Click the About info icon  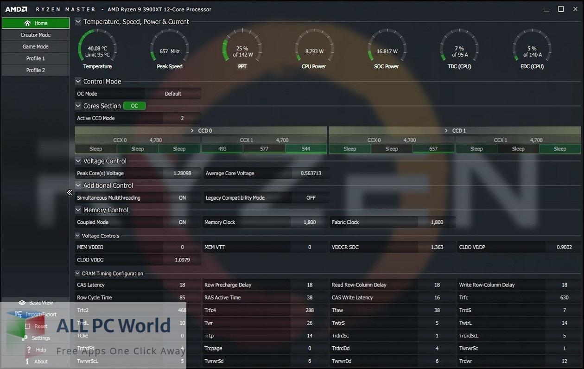pyautogui.click(x=27, y=362)
